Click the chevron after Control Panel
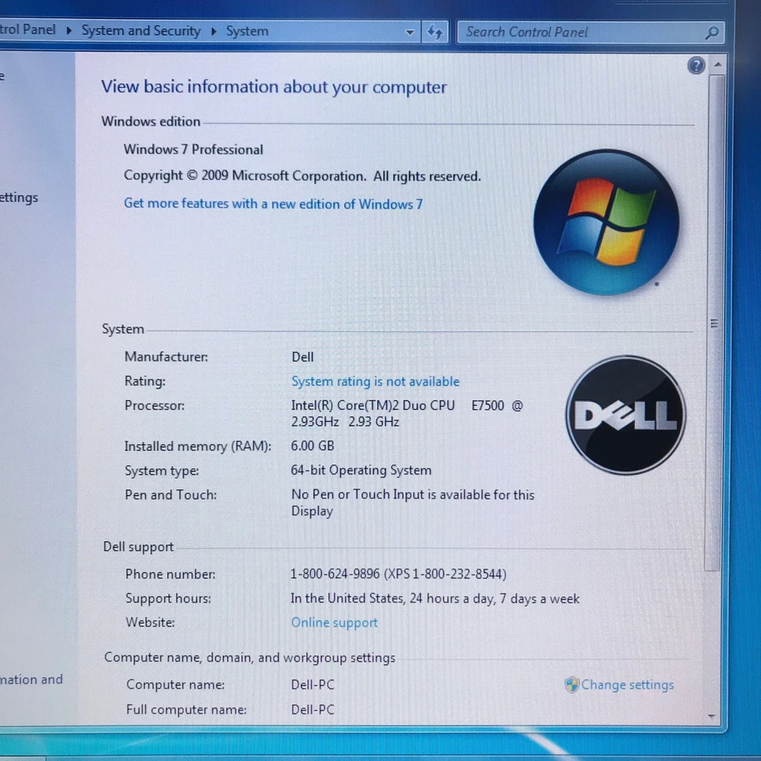Screen dimensions: 761x761 [67, 31]
